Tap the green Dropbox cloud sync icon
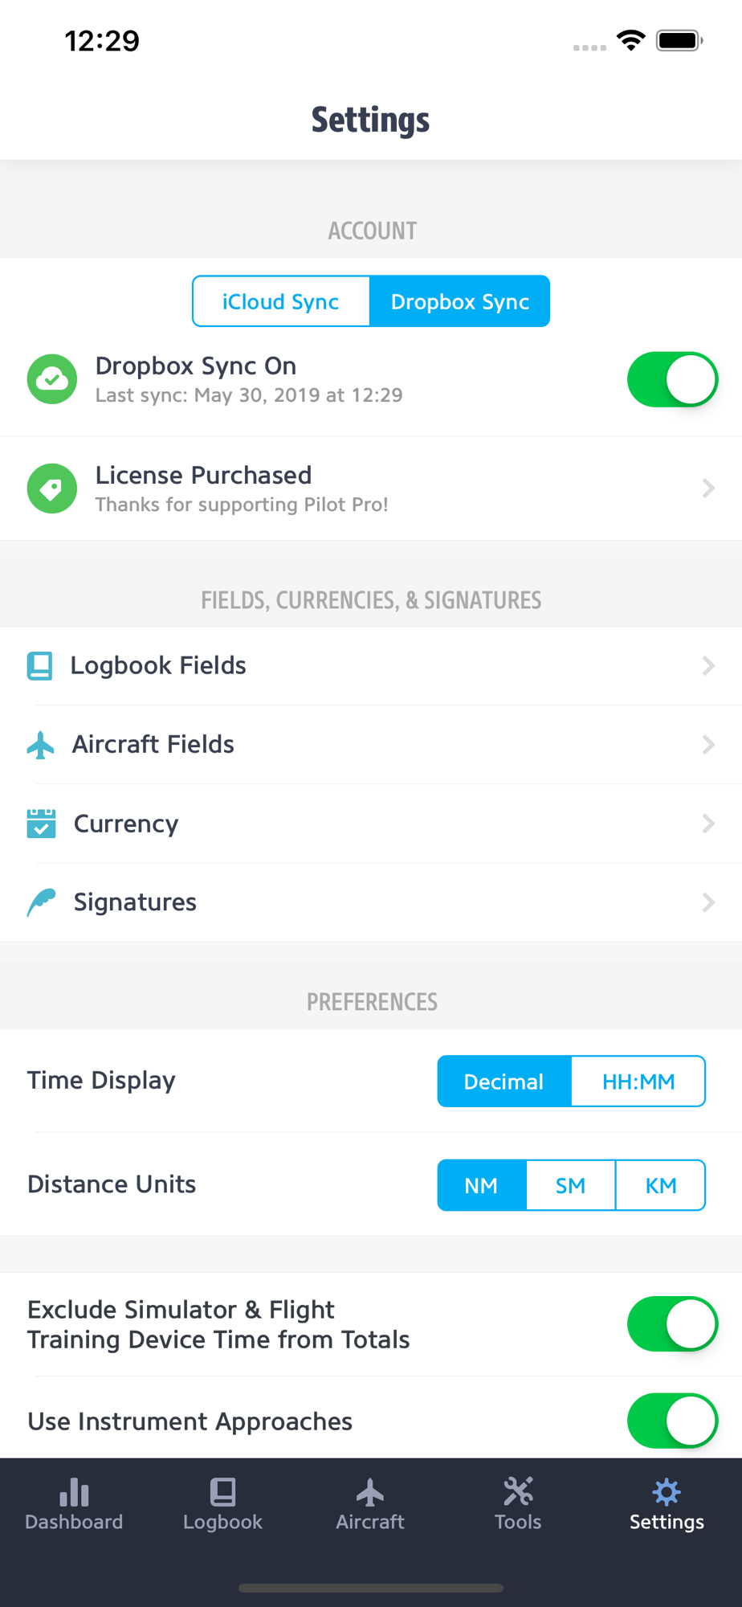742x1607 pixels. [x=52, y=379]
